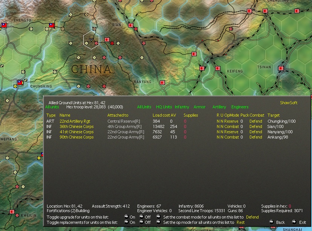
Task: Click 'Supplies Required: 3071' text
Action: pos(282,211)
